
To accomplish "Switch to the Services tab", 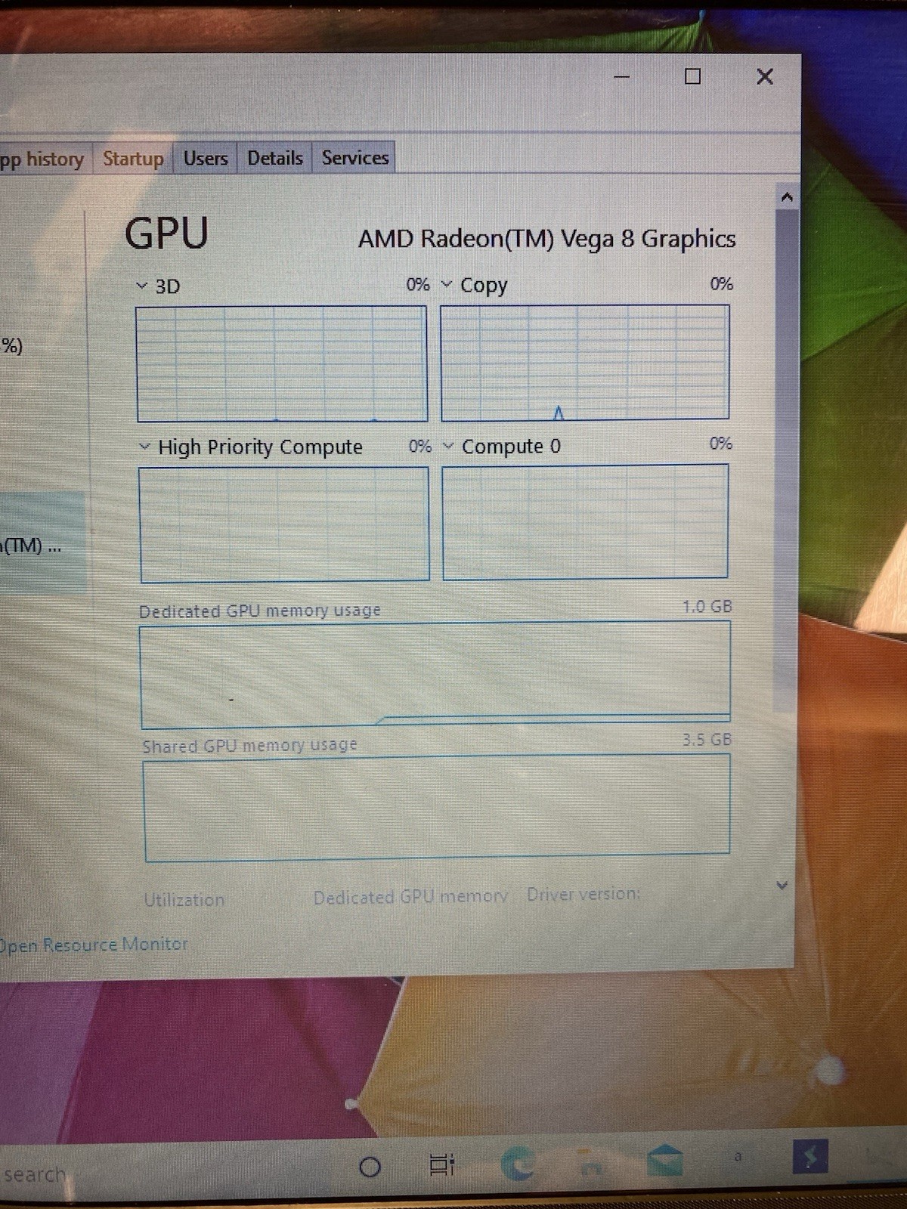I will coord(354,157).
